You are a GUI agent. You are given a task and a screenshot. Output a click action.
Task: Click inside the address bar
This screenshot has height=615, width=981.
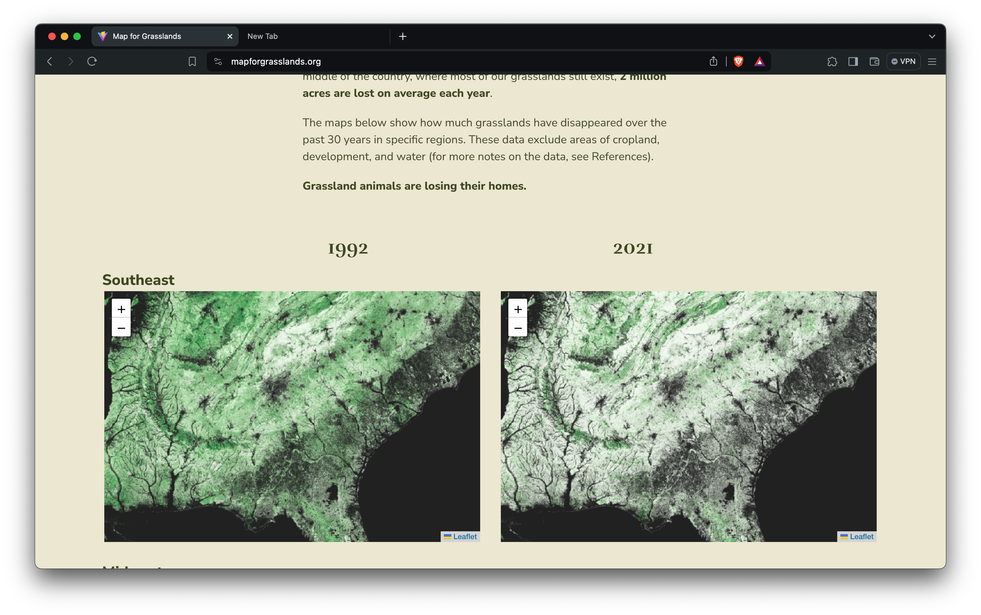(x=406, y=61)
